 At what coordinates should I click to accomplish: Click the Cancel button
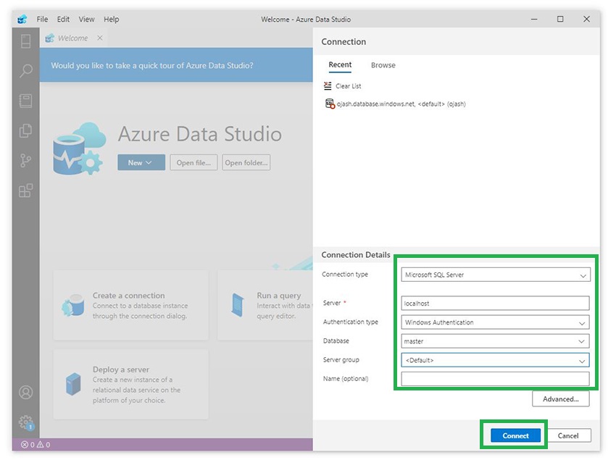[568, 435]
